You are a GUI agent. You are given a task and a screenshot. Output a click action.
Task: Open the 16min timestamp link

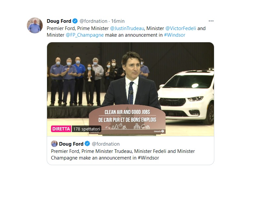(x=118, y=21)
